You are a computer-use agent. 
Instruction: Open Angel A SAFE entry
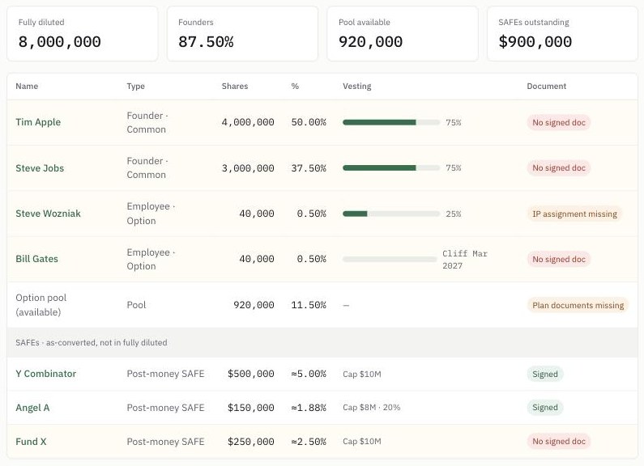pos(32,408)
